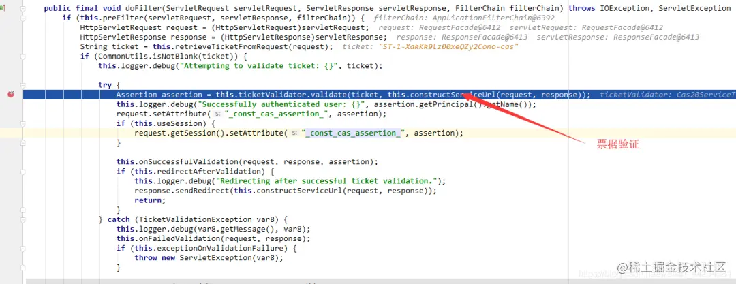The width and height of the screenshot is (736, 284).
Task: Click the 'return;' statement
Action: click(x=150, y=200)
